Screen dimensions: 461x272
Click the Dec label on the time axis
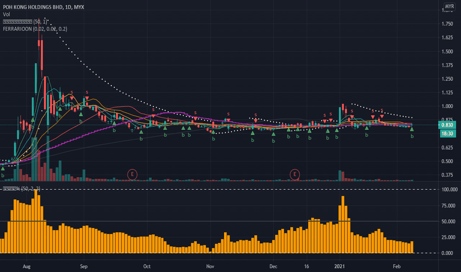pos(273,267)
